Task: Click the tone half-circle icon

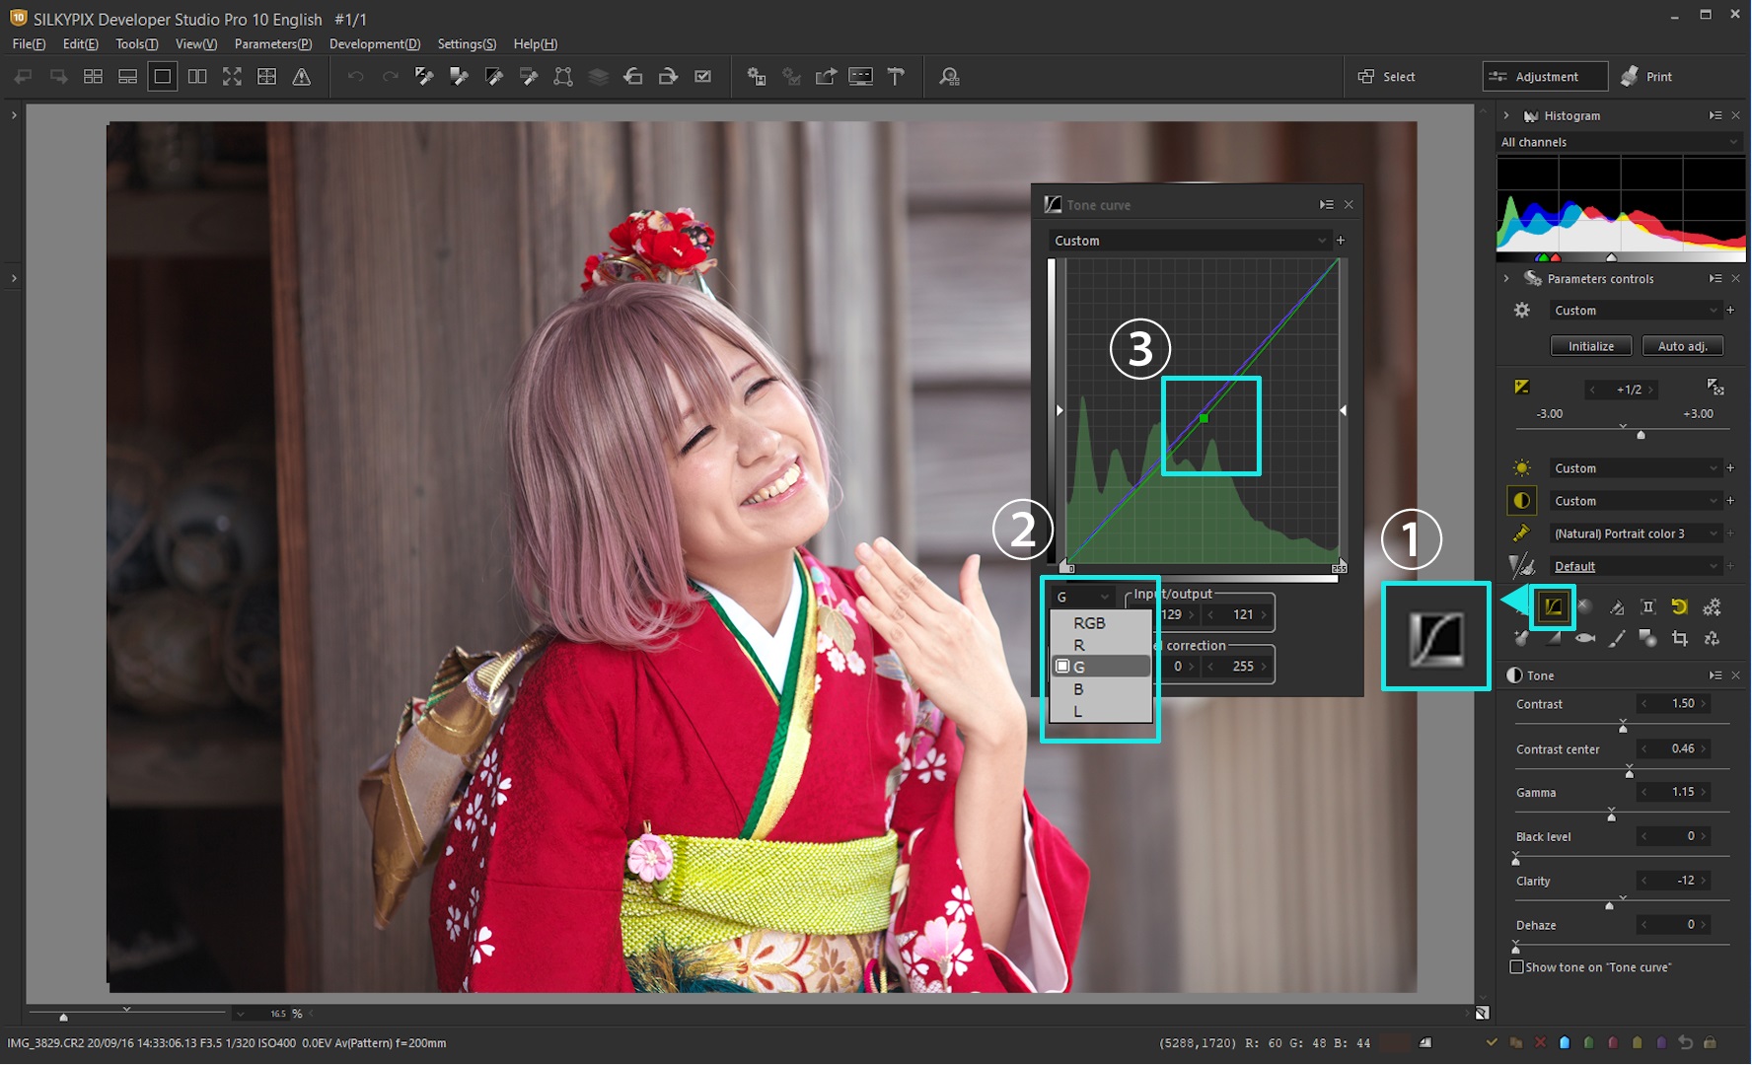Action: pos(1522,501)
